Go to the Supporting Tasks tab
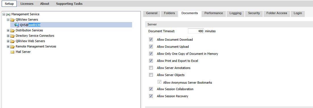This screenshot has width=313, height=108. [69, 4]
